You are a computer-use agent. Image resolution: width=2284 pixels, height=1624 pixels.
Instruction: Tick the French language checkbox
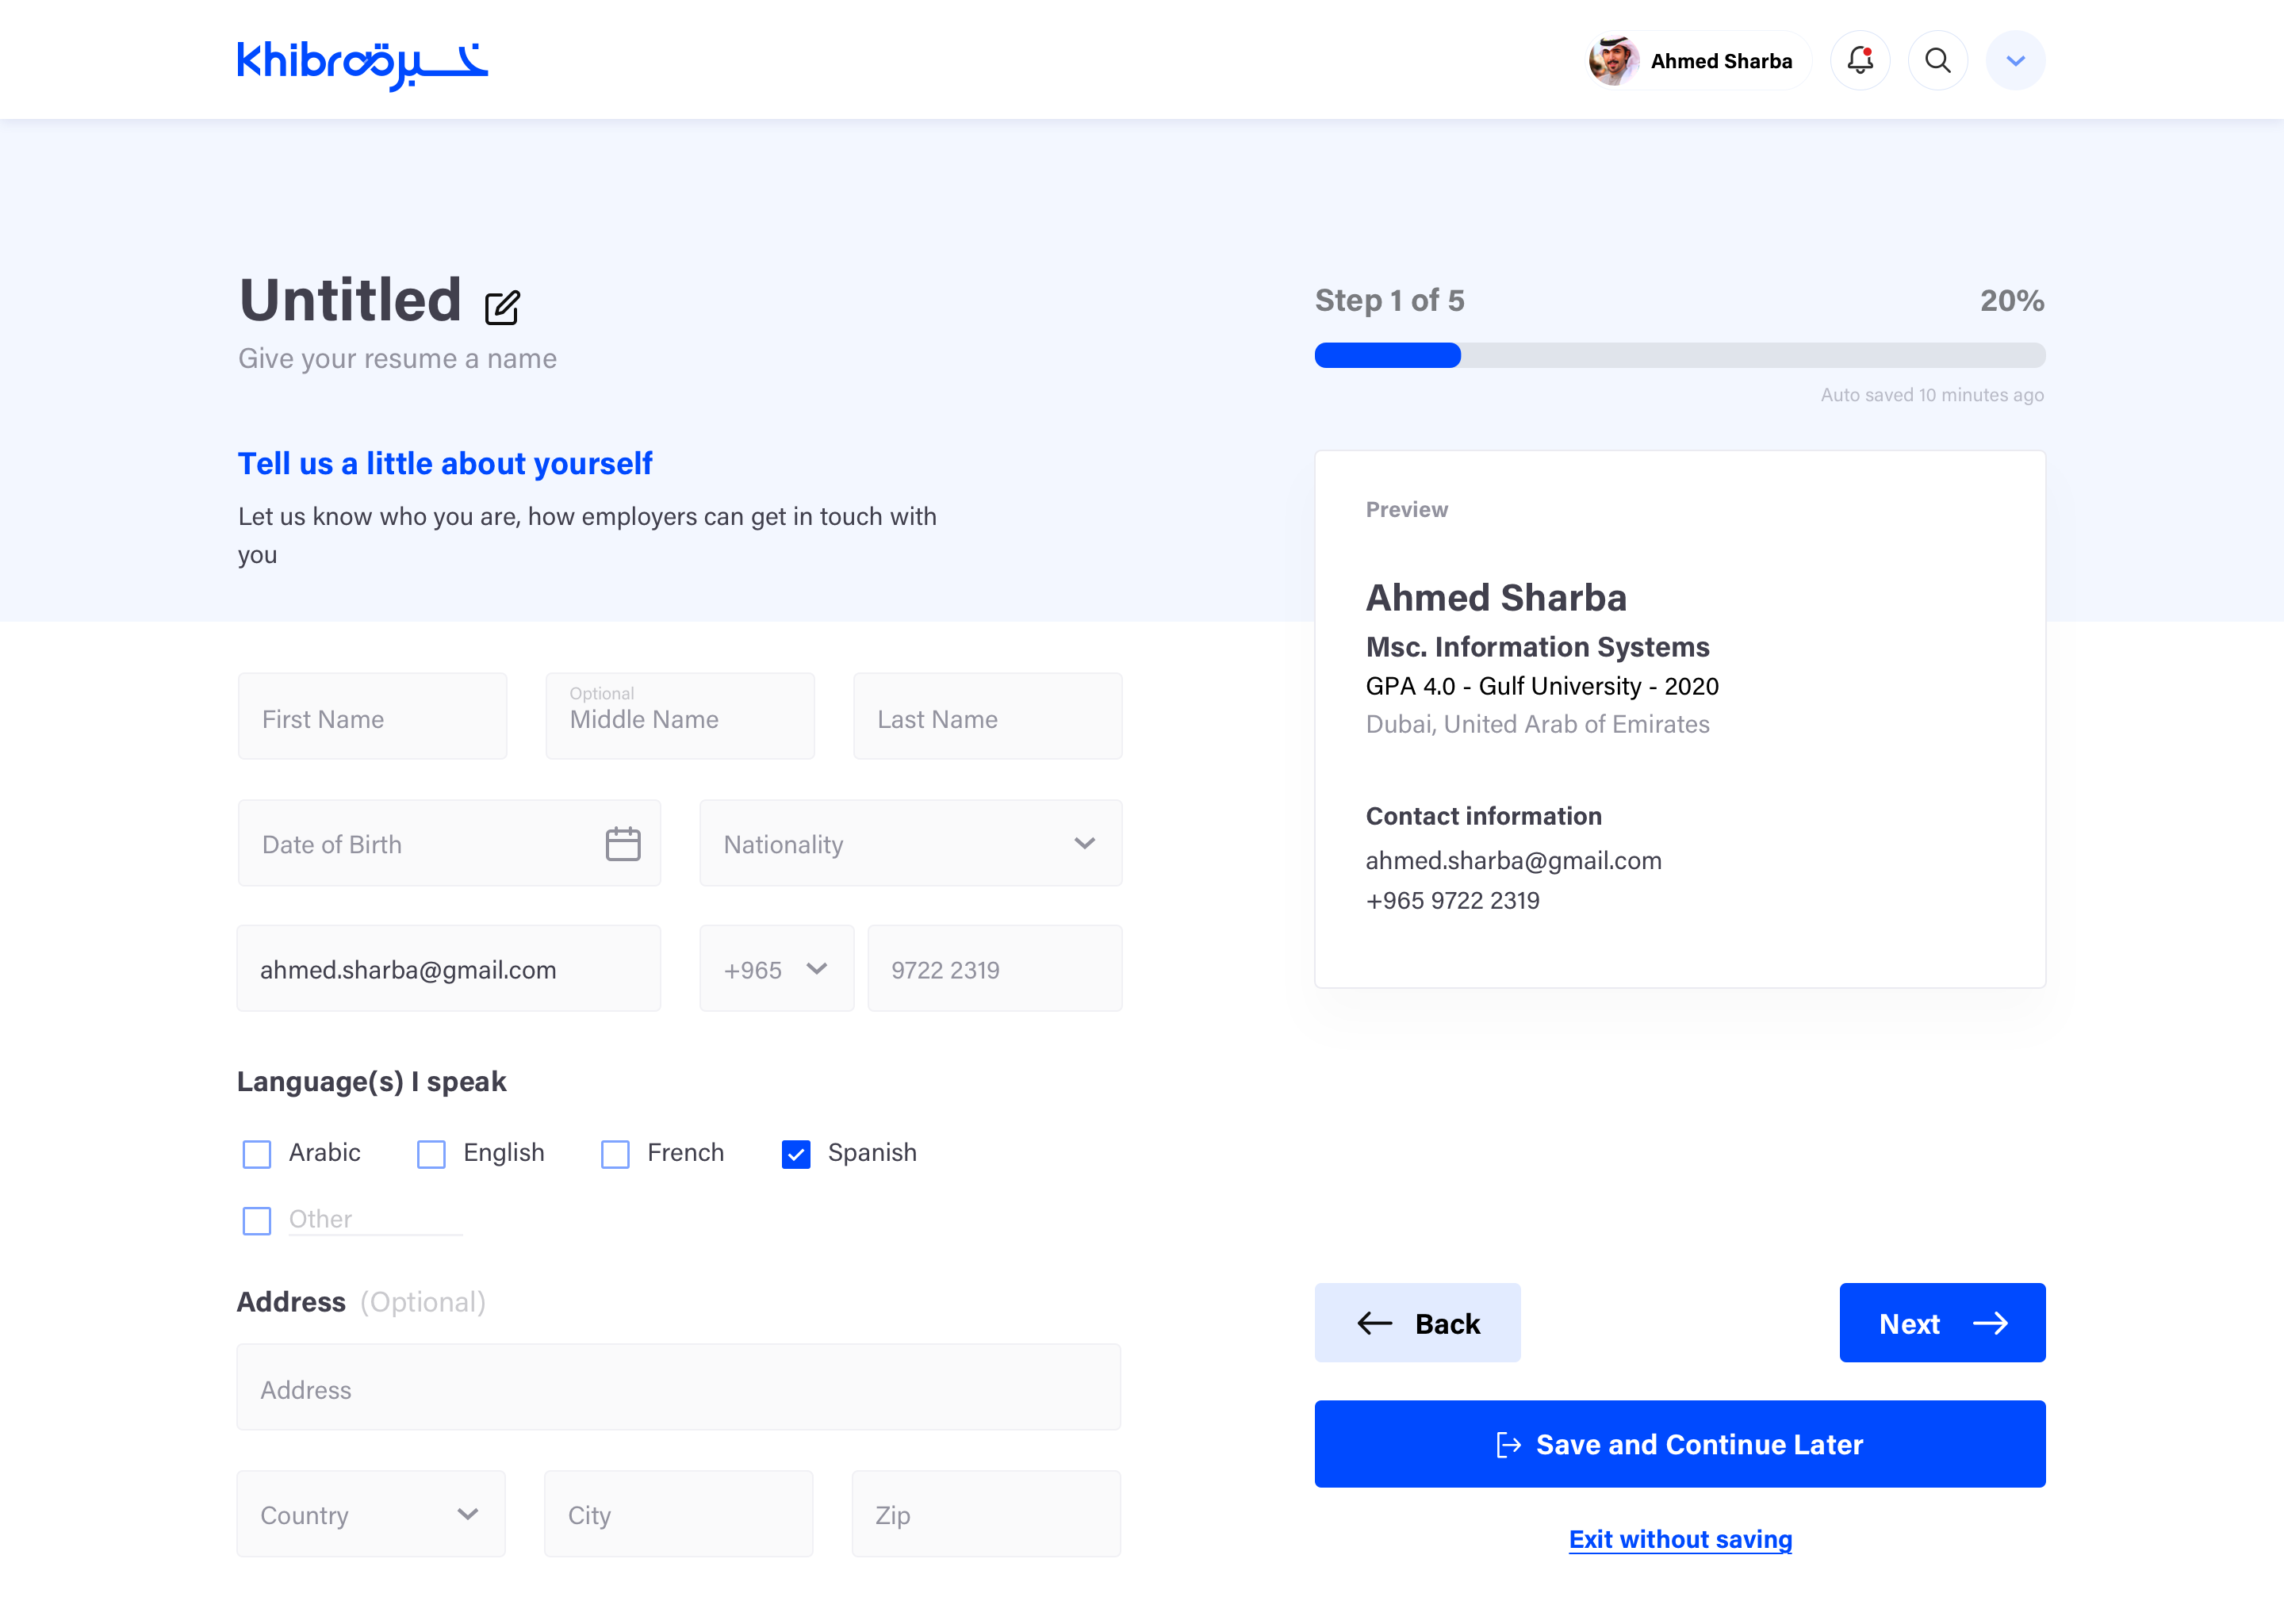(x=615, y=1154)
